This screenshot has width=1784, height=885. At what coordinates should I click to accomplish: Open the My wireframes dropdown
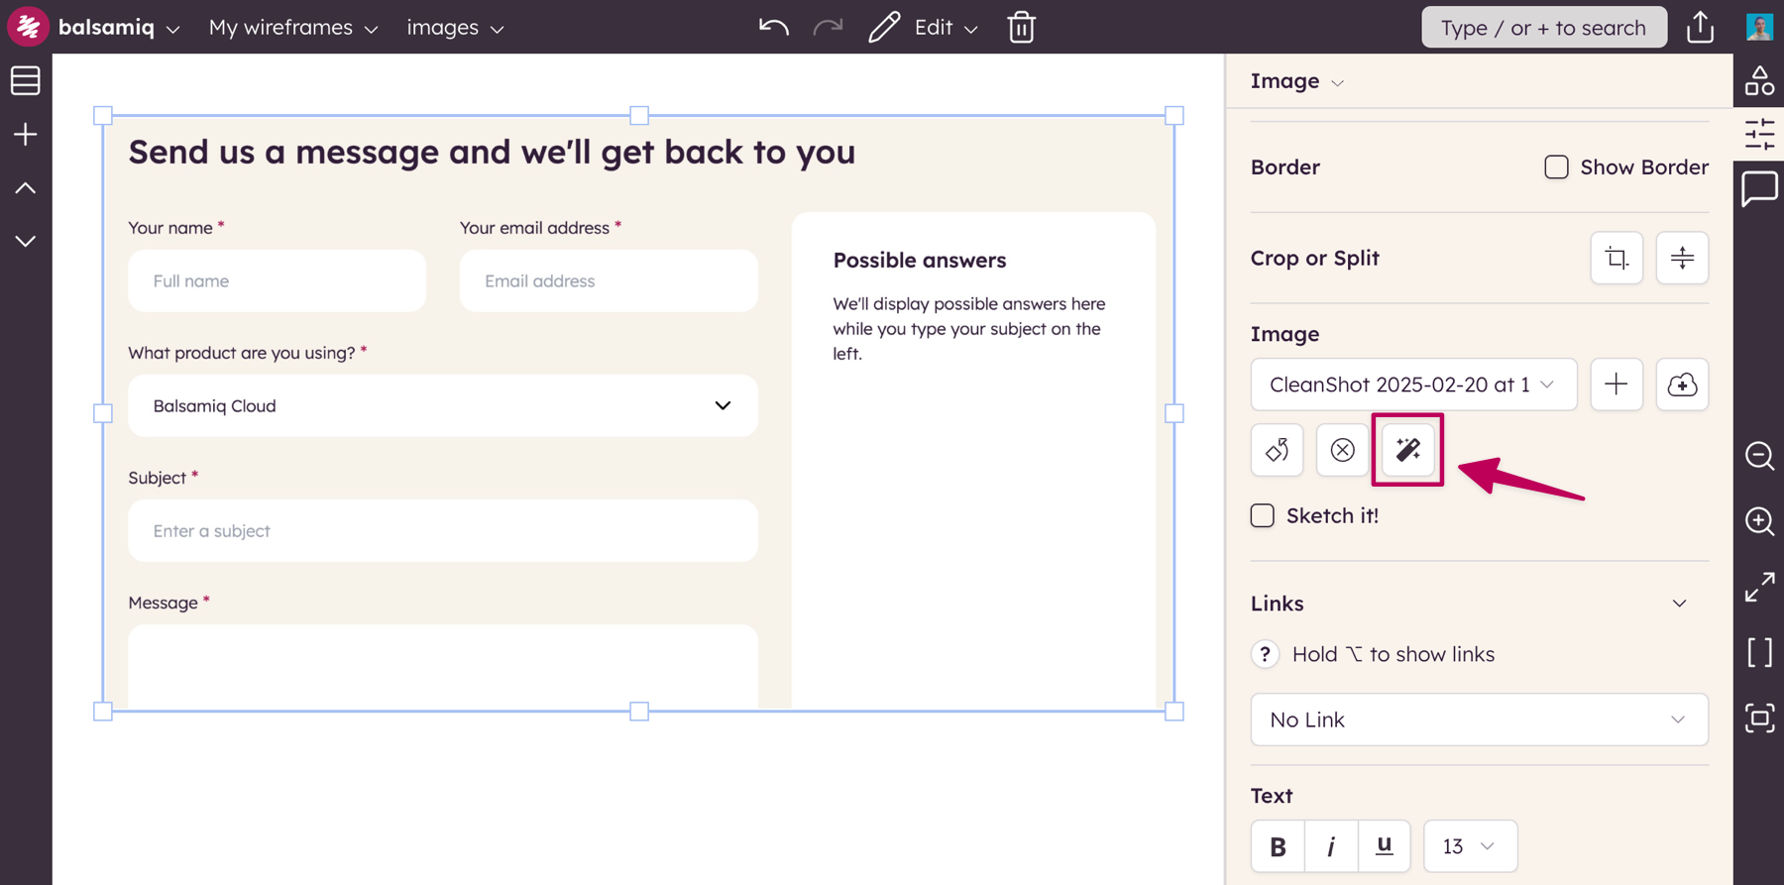click(293, 27)
